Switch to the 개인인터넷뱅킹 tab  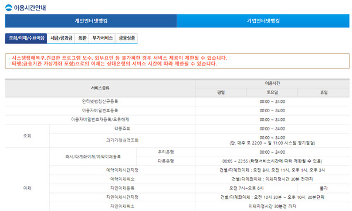(x=91, y=21)
